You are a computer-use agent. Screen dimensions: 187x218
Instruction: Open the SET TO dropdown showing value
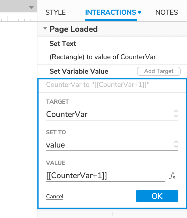(109, 145)
